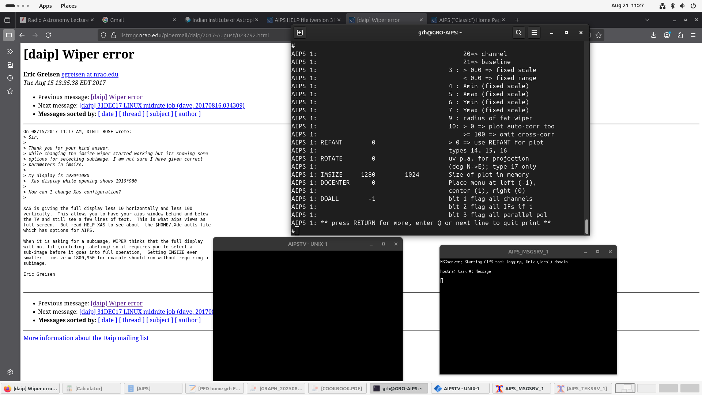Bookmark this page with star icon
702x395 pixels.
(x=599, y=35)
